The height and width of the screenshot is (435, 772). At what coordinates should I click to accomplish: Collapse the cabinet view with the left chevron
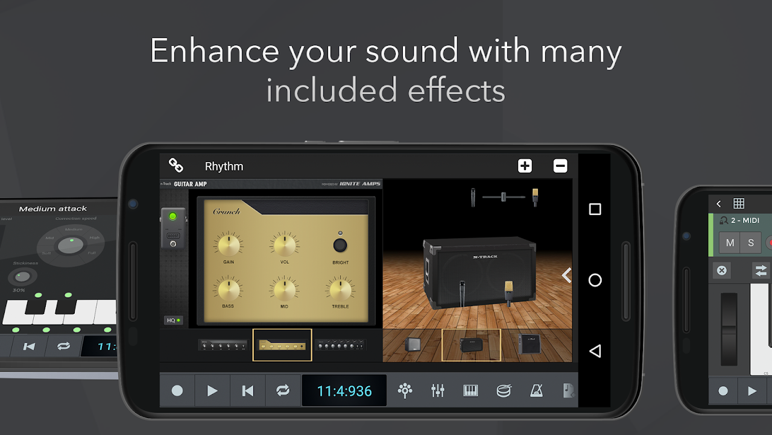click(566, 275)
